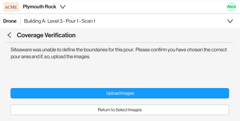Click the horizontal line under Coverage Verification

(120, 42)
